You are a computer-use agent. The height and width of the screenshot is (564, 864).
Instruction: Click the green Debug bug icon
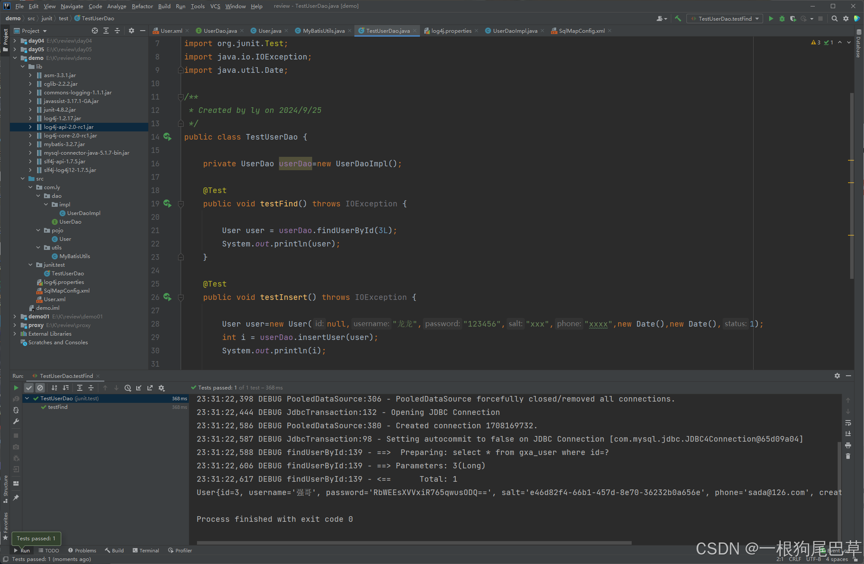point(782,19)
